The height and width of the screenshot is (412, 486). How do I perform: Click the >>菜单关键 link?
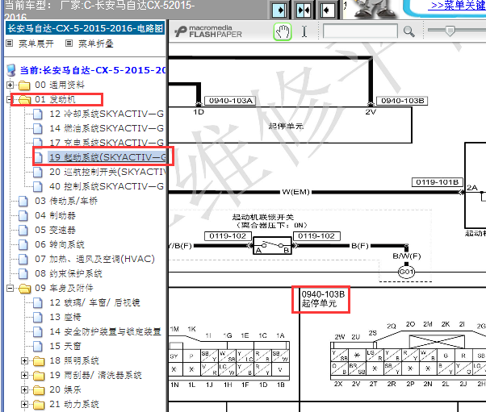458,6
